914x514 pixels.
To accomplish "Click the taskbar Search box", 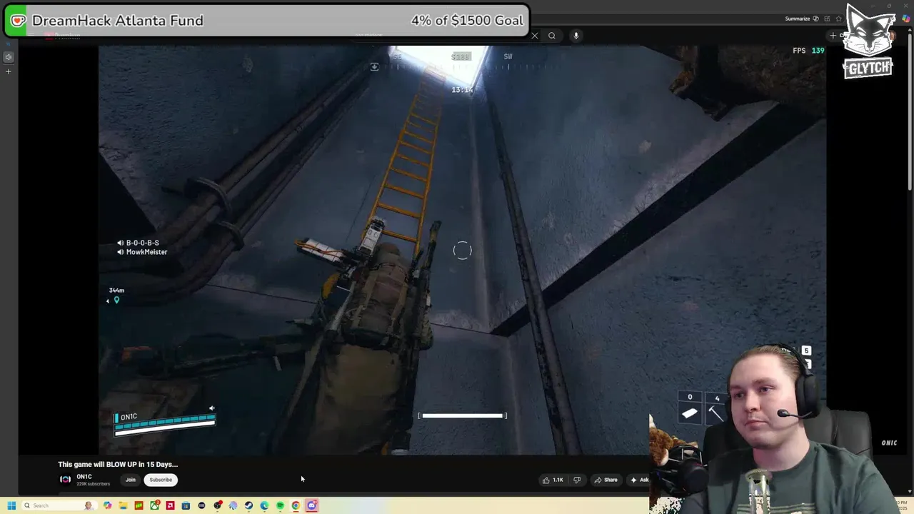I will (59, 505).
